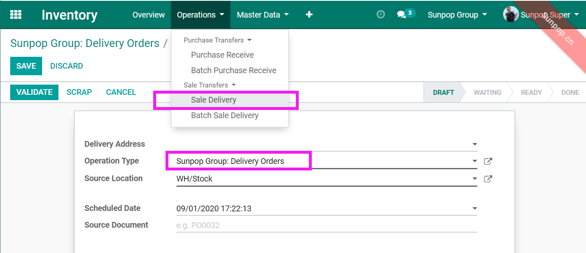Choose Batch Sale Delivery

point(230,115)
